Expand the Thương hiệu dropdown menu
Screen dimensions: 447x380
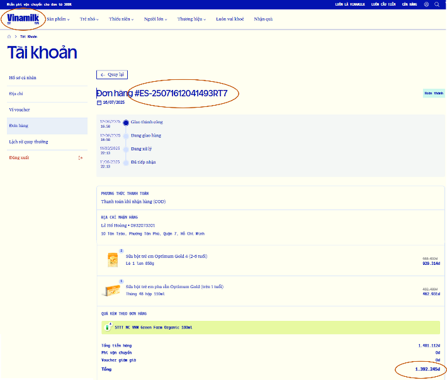pos(191,19)
